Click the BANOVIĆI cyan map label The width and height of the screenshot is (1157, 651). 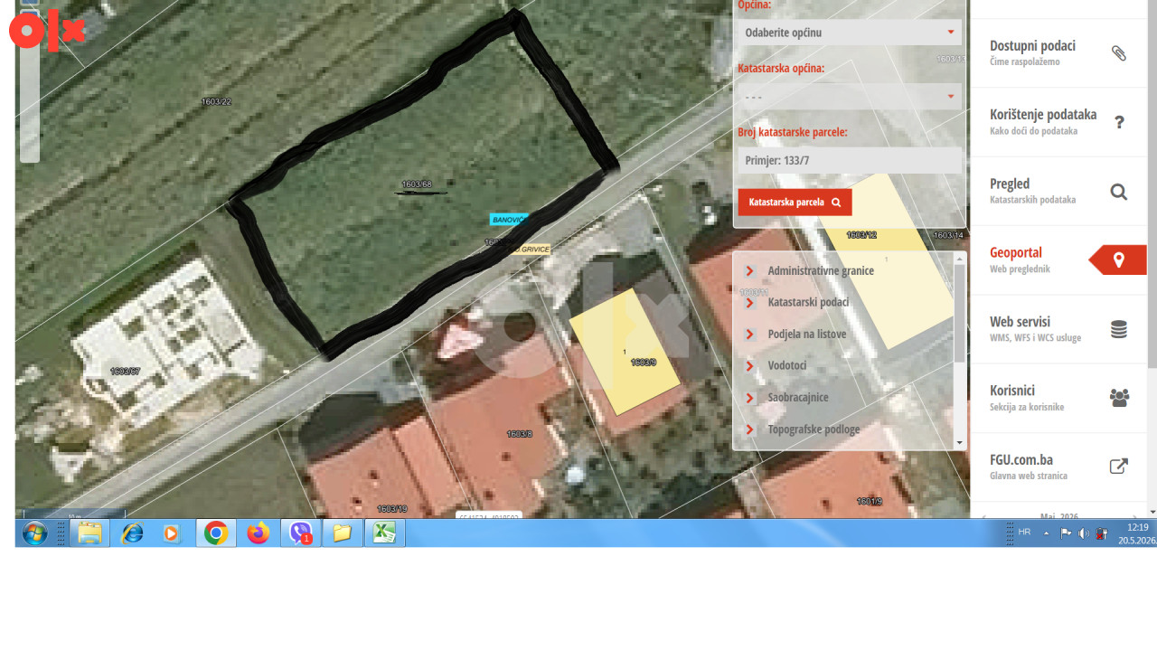(508, 219)
